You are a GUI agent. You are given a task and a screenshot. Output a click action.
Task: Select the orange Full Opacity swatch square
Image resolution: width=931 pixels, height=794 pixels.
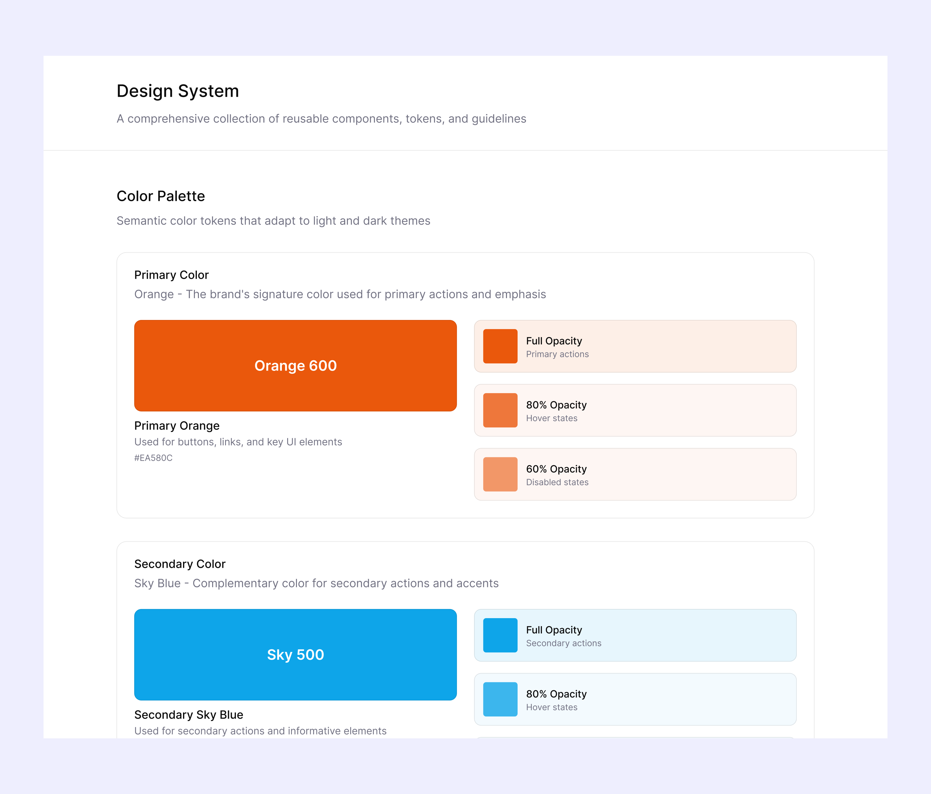point(500,346)
